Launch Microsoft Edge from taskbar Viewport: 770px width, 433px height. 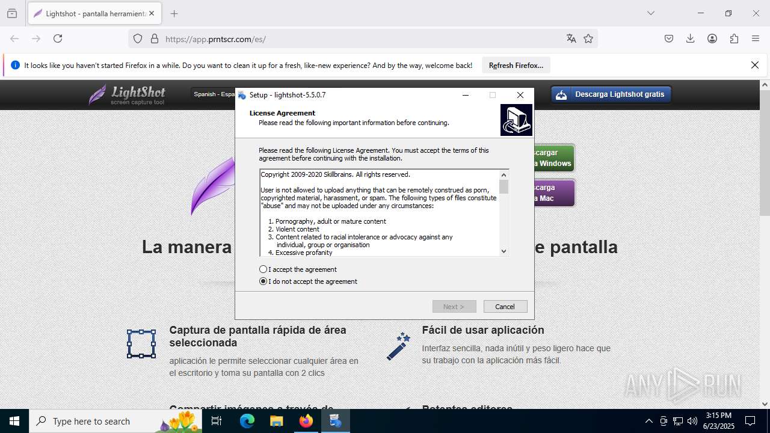coord(247,421)
